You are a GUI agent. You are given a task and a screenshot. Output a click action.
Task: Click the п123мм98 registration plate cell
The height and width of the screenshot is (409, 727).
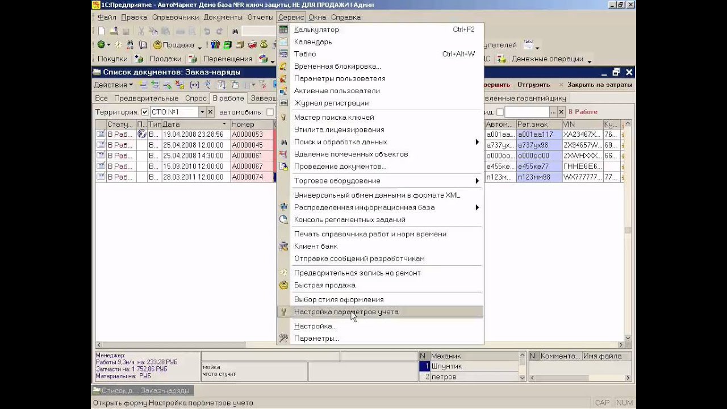[x=539, y=177]
